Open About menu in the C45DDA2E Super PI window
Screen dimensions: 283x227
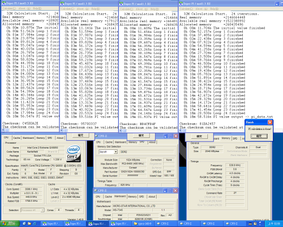coord(24,8)
